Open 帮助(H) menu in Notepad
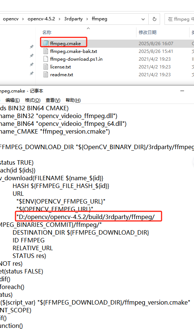The image size is (194, 329). (73, 100)
